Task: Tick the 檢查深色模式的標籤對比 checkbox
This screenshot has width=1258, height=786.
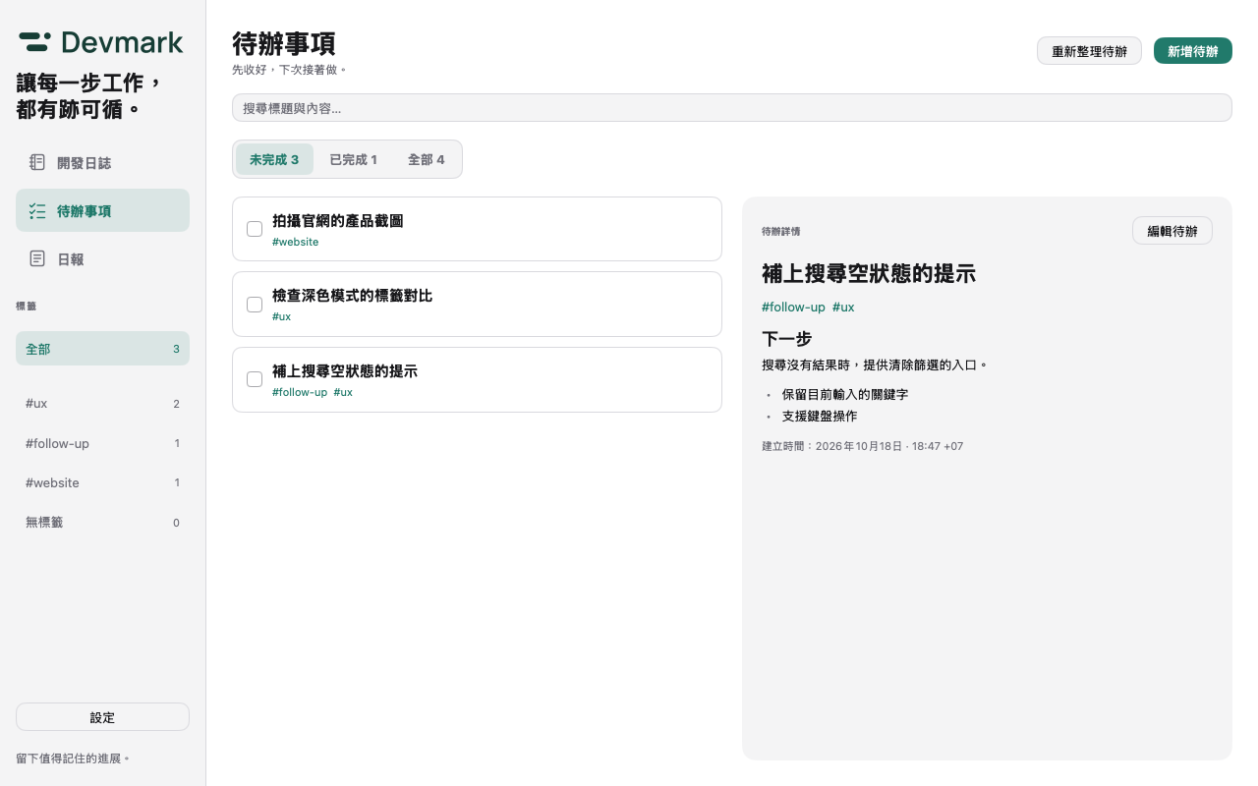Action: pos(255,305)
